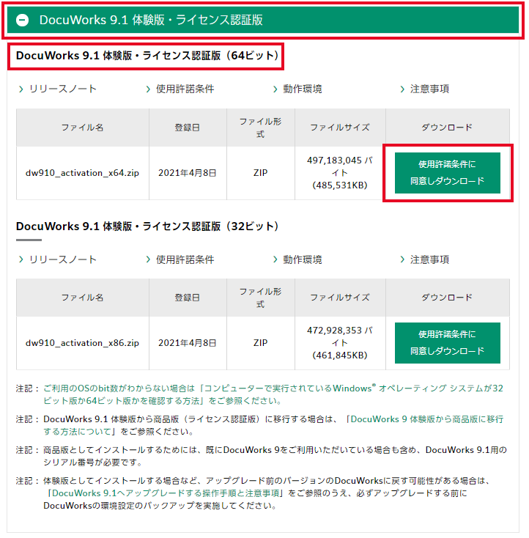The height and width of the screenshot is (538, 529).
Task: Open 注意事項 link under the 64ビット heading
Action: click(429, 89)
